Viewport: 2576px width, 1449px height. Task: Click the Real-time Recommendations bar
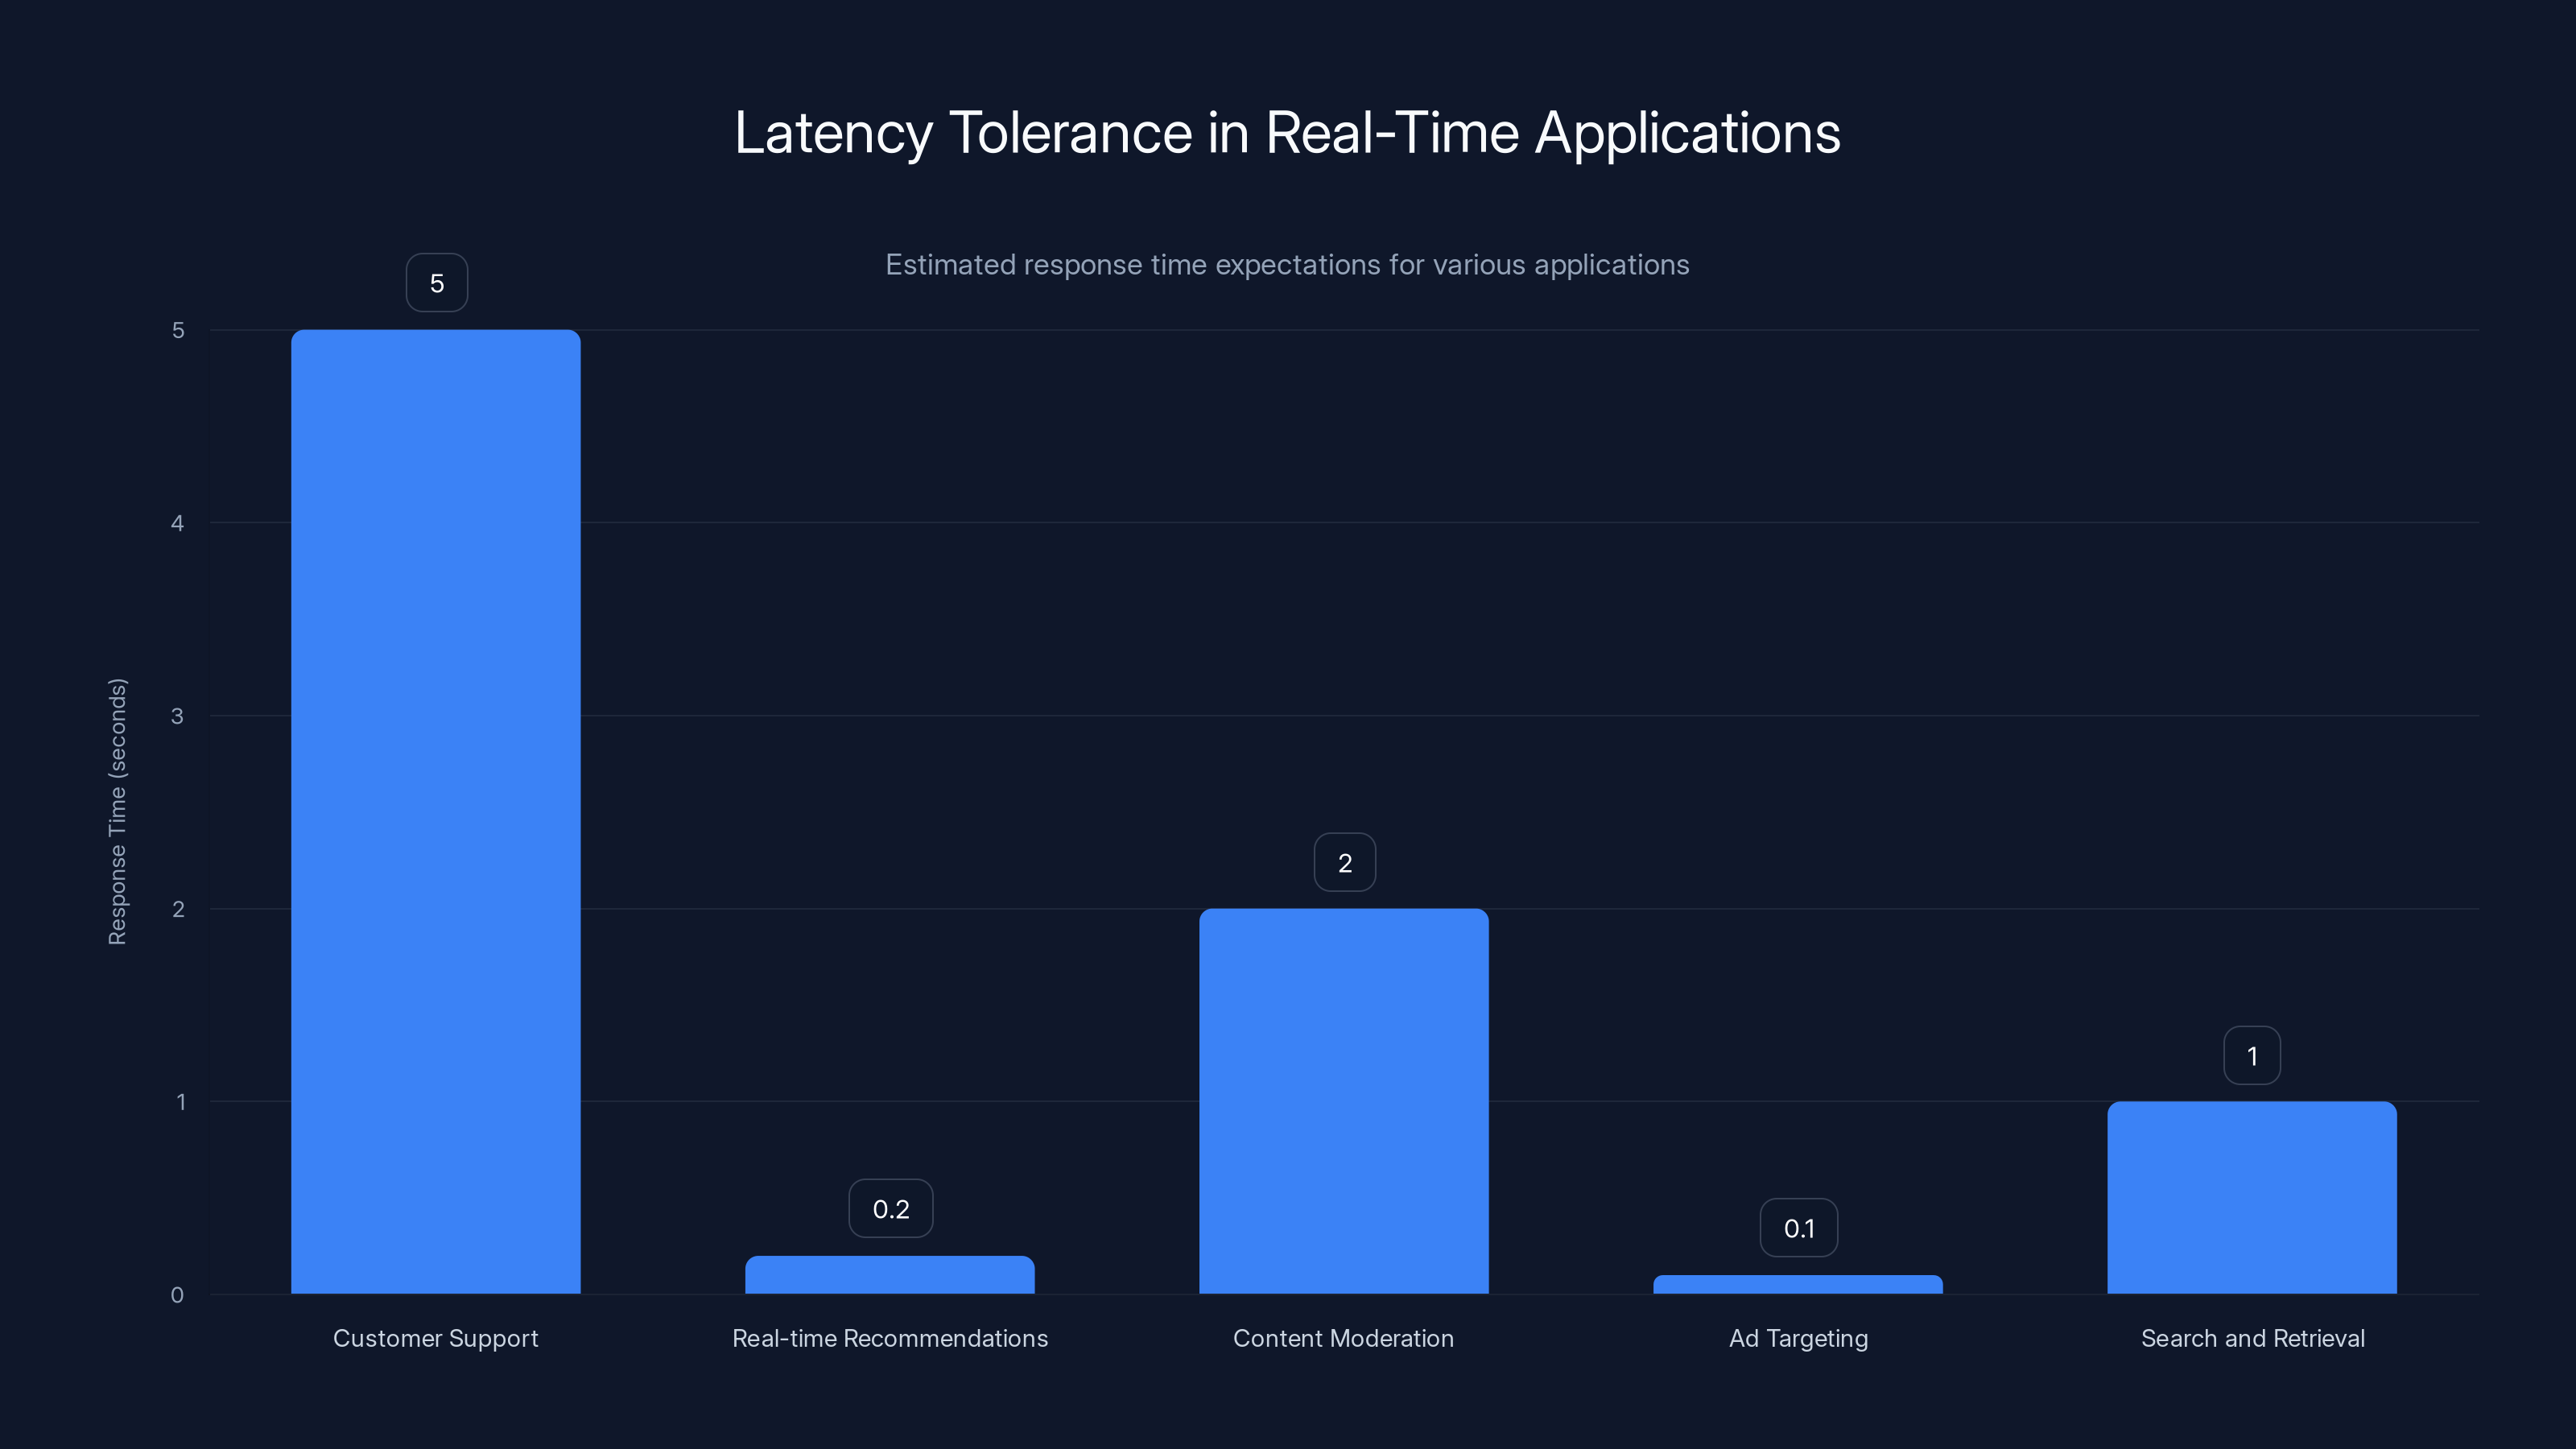point(889,1275)
